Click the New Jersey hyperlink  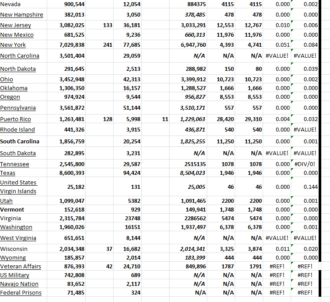click(15, 25)
